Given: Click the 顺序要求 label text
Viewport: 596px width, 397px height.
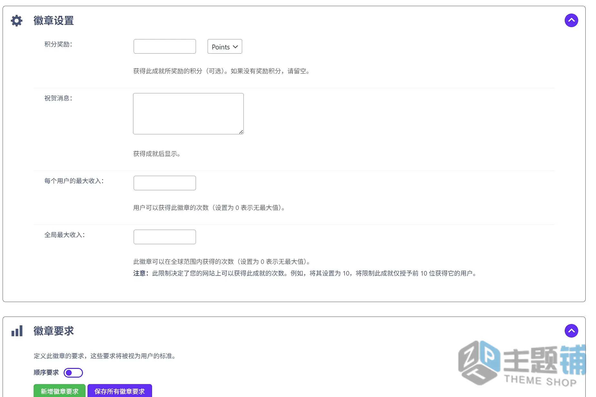Looking at the screenshot, I should [46, 372].
